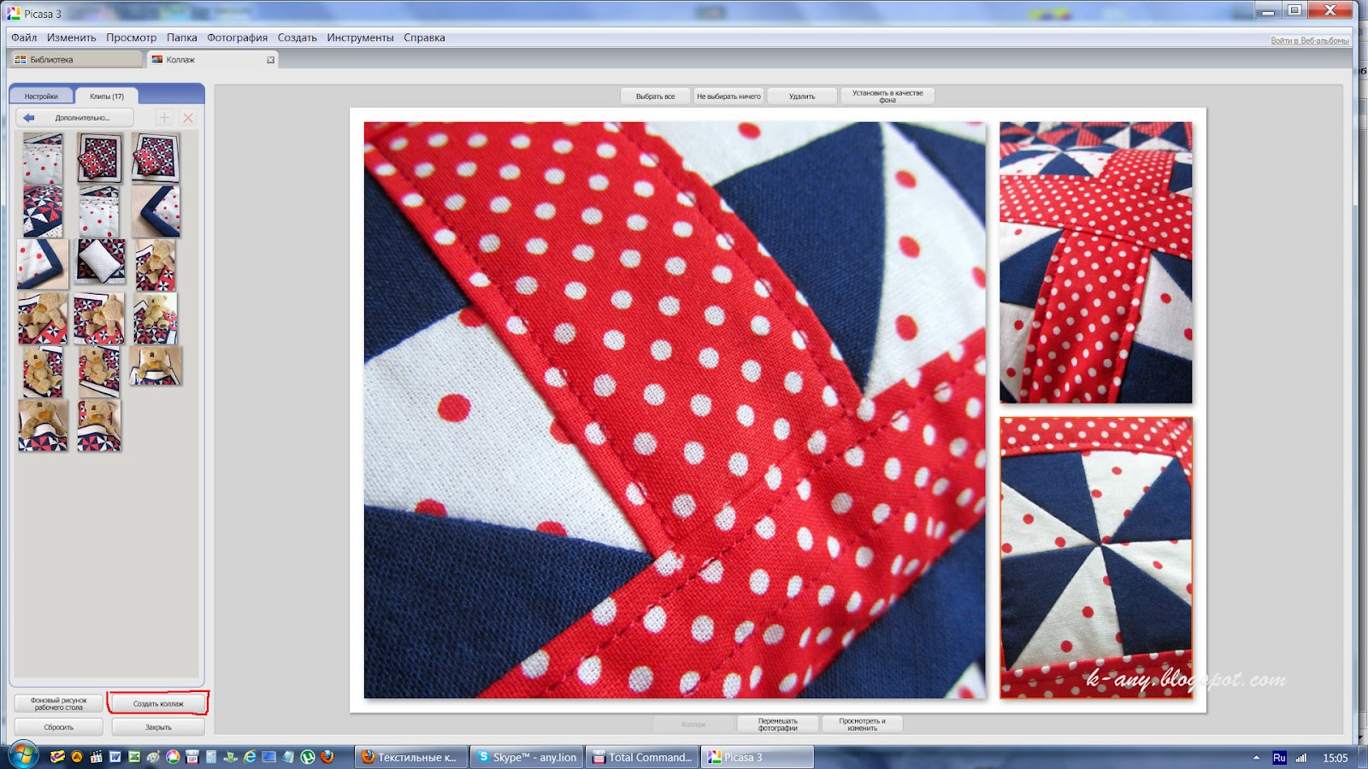Viewport: 1368px width, 769px height.
Task: Click Установить в качестве фона button
Action: 887,97
